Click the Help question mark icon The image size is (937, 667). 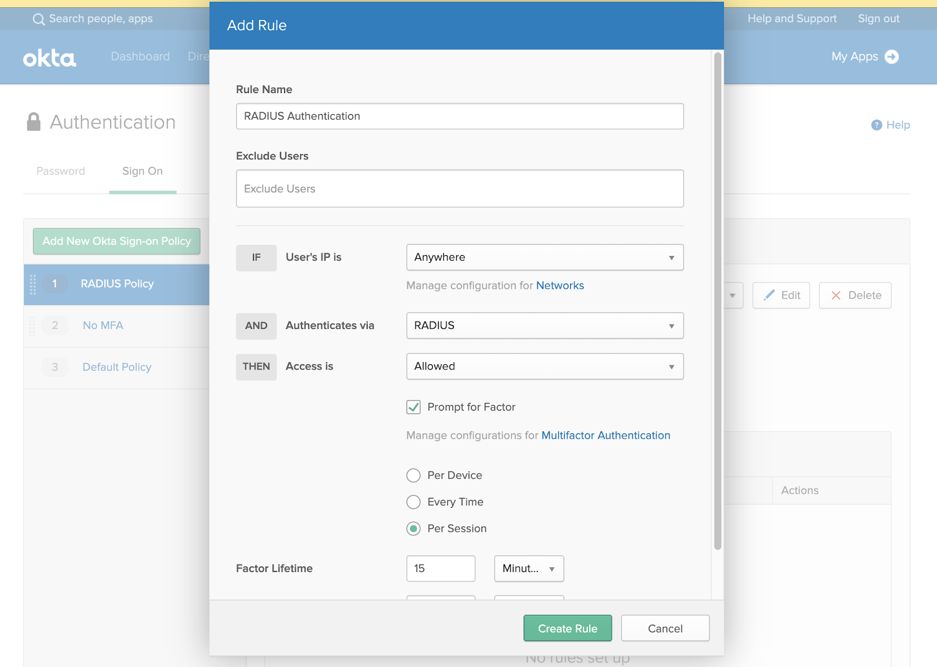click(x=876, y=125)
